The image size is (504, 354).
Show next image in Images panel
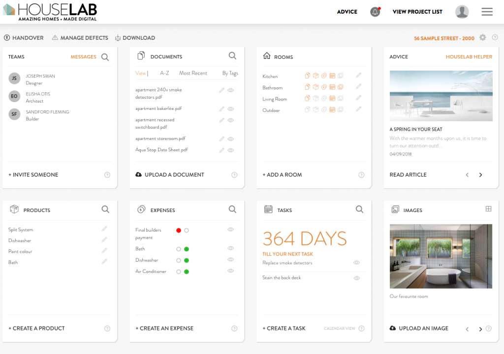point(480,329)
